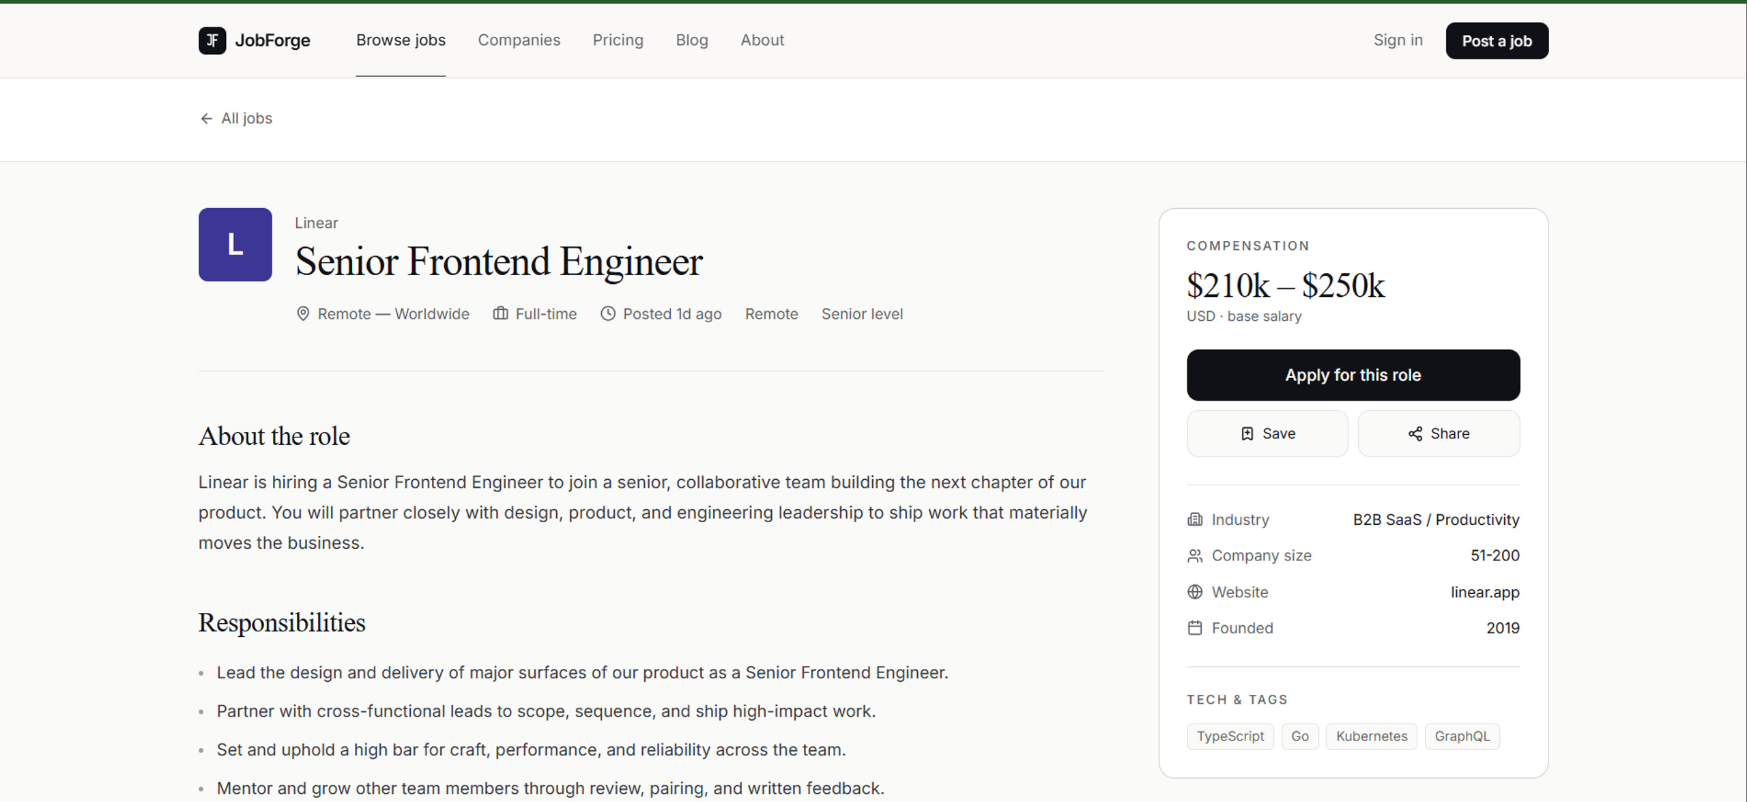Click the bullet starting 'Partner with cross-functional leads'

coord(546,711)
